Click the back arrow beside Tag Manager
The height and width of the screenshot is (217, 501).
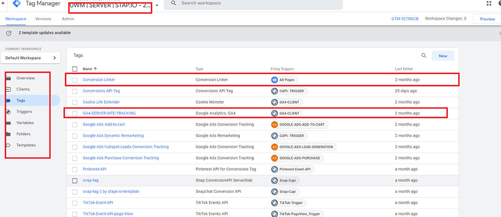[4, 4]
